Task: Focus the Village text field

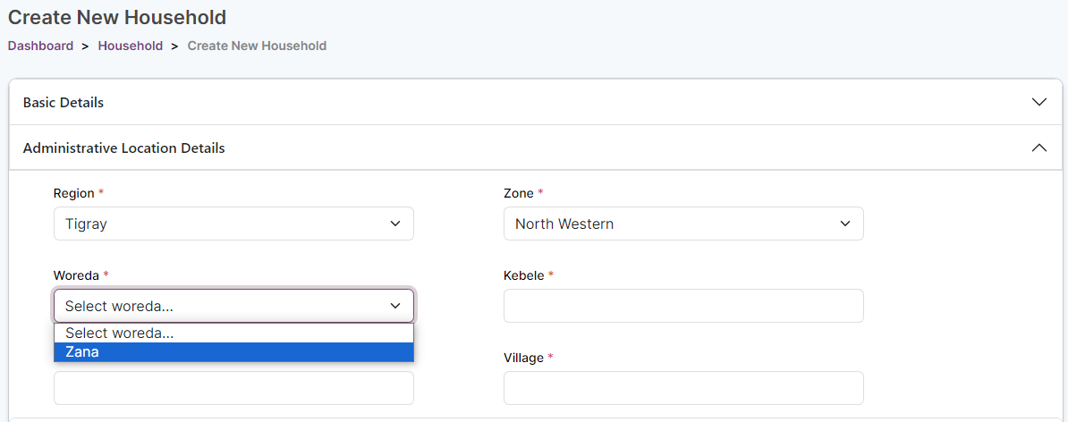Action: coord(682,388)
